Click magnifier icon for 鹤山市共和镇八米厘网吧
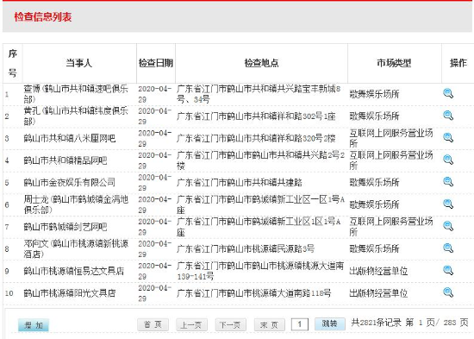 pos(448,138)
